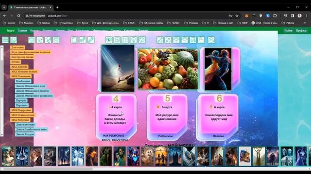
Task: Click the rotate image icon right of the eye
Action: click(x=117, y=40)
